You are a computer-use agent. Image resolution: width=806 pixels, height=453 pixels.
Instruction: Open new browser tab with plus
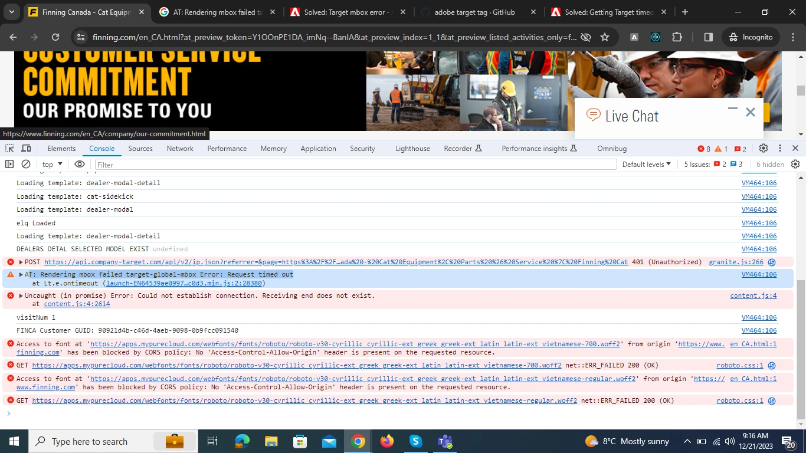684,12
